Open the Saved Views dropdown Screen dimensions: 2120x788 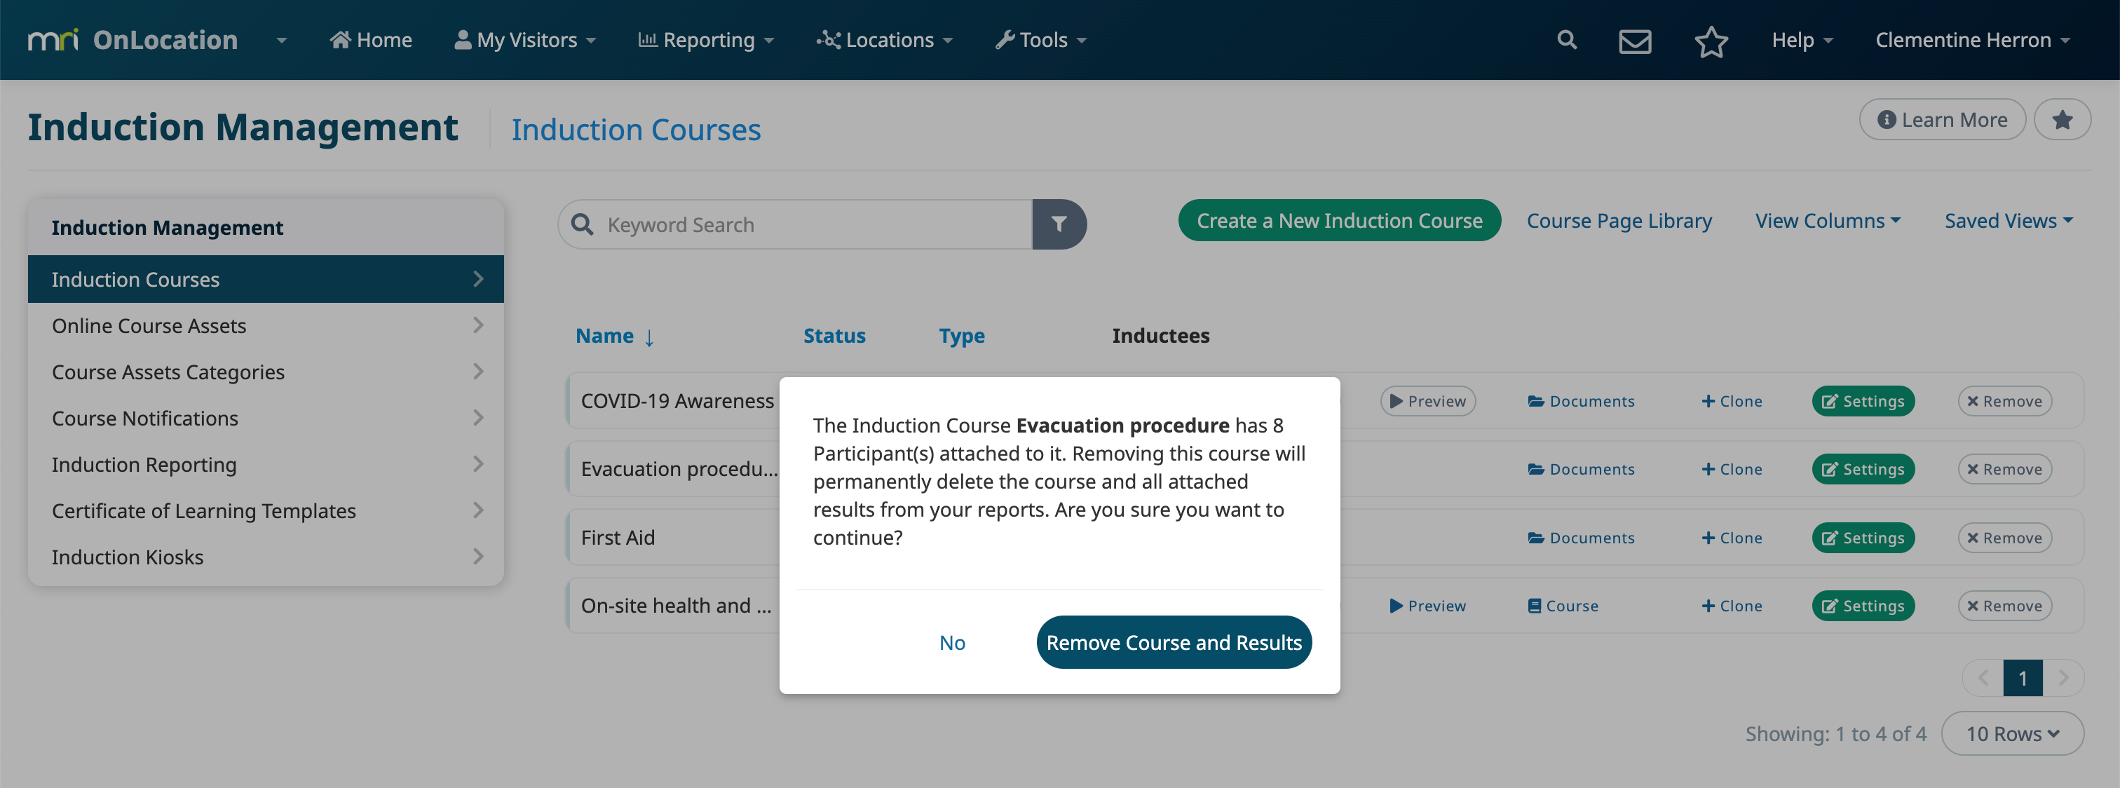click(2008, 221)
